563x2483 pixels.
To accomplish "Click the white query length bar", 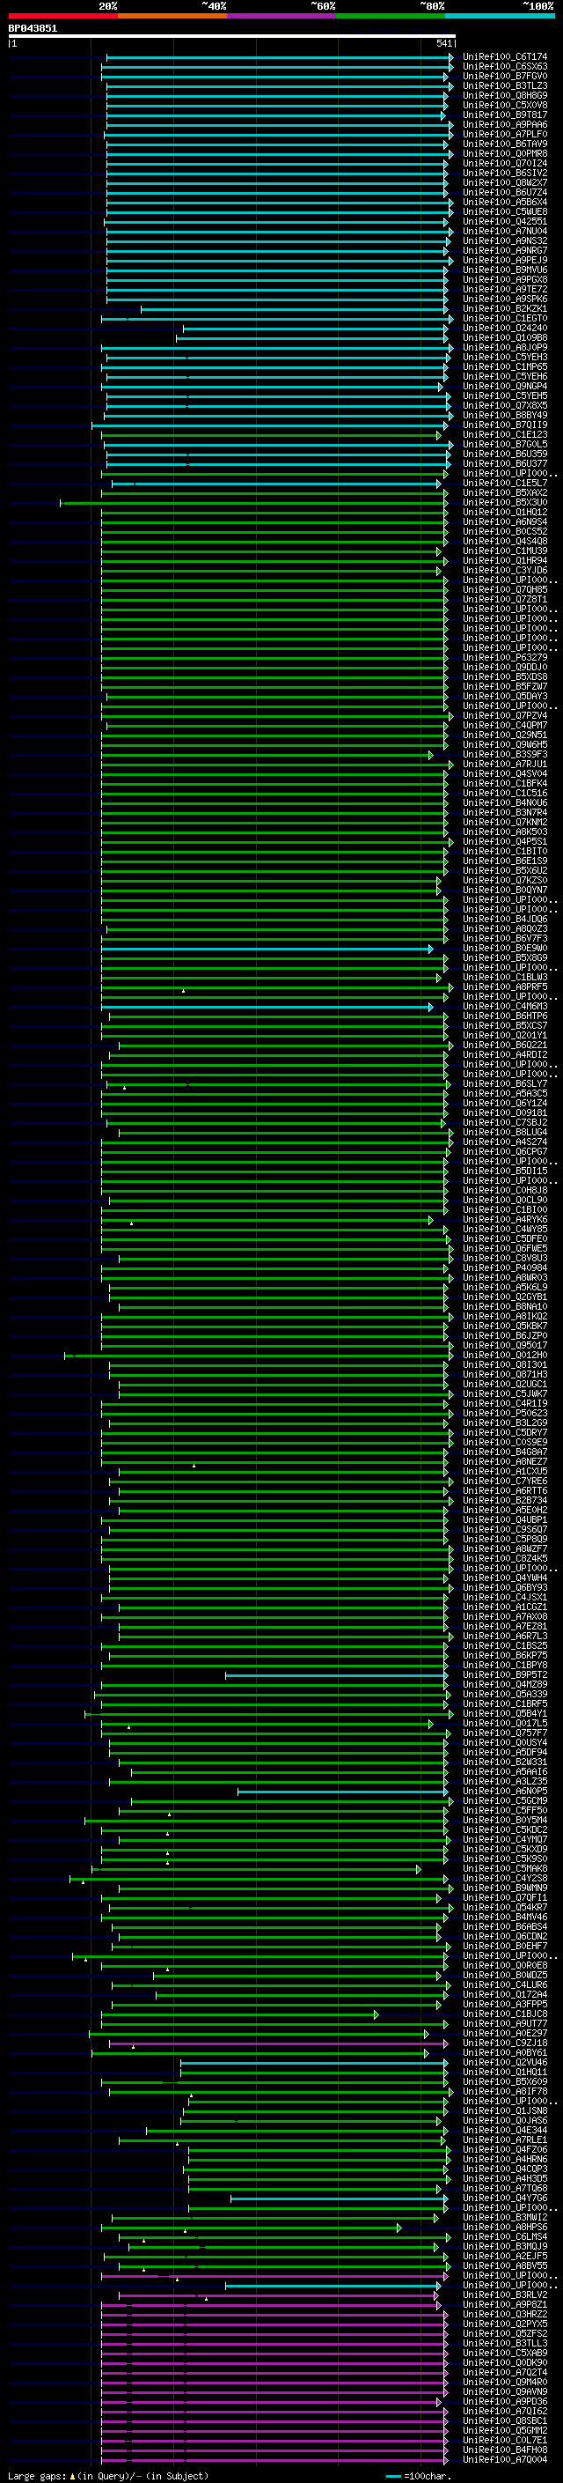I will pyautogui.click(x=231, y=35).
